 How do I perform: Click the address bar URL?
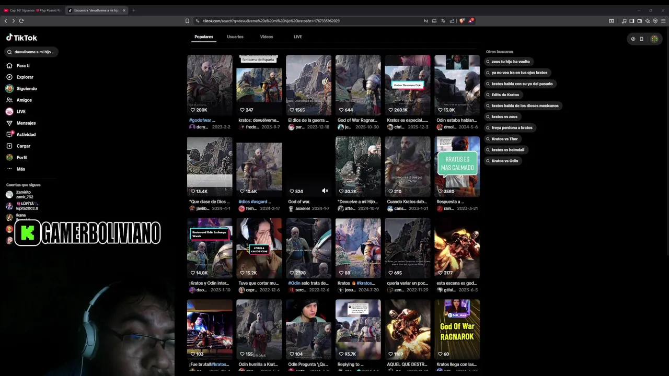pyautogui.click(x=271, y=21)
